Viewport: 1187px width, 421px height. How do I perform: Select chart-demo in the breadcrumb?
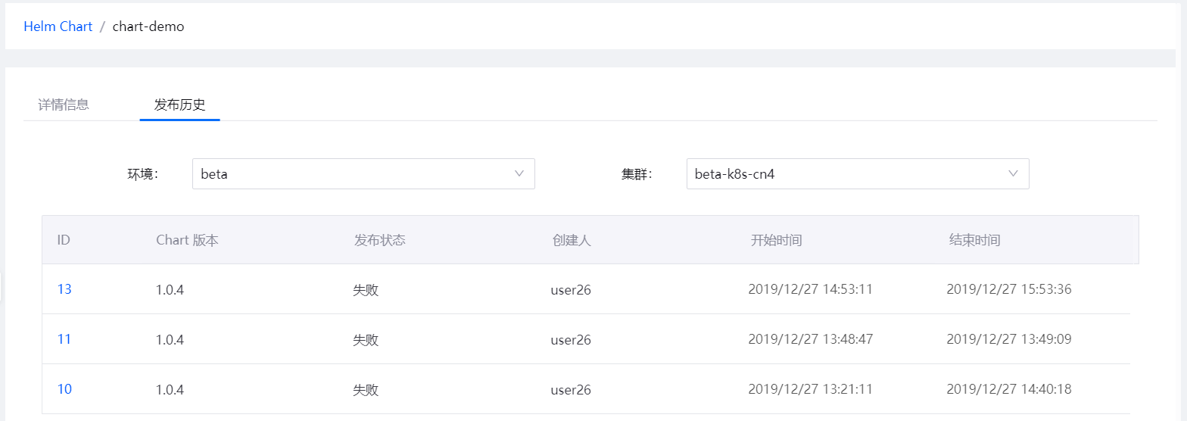[148, 27]
